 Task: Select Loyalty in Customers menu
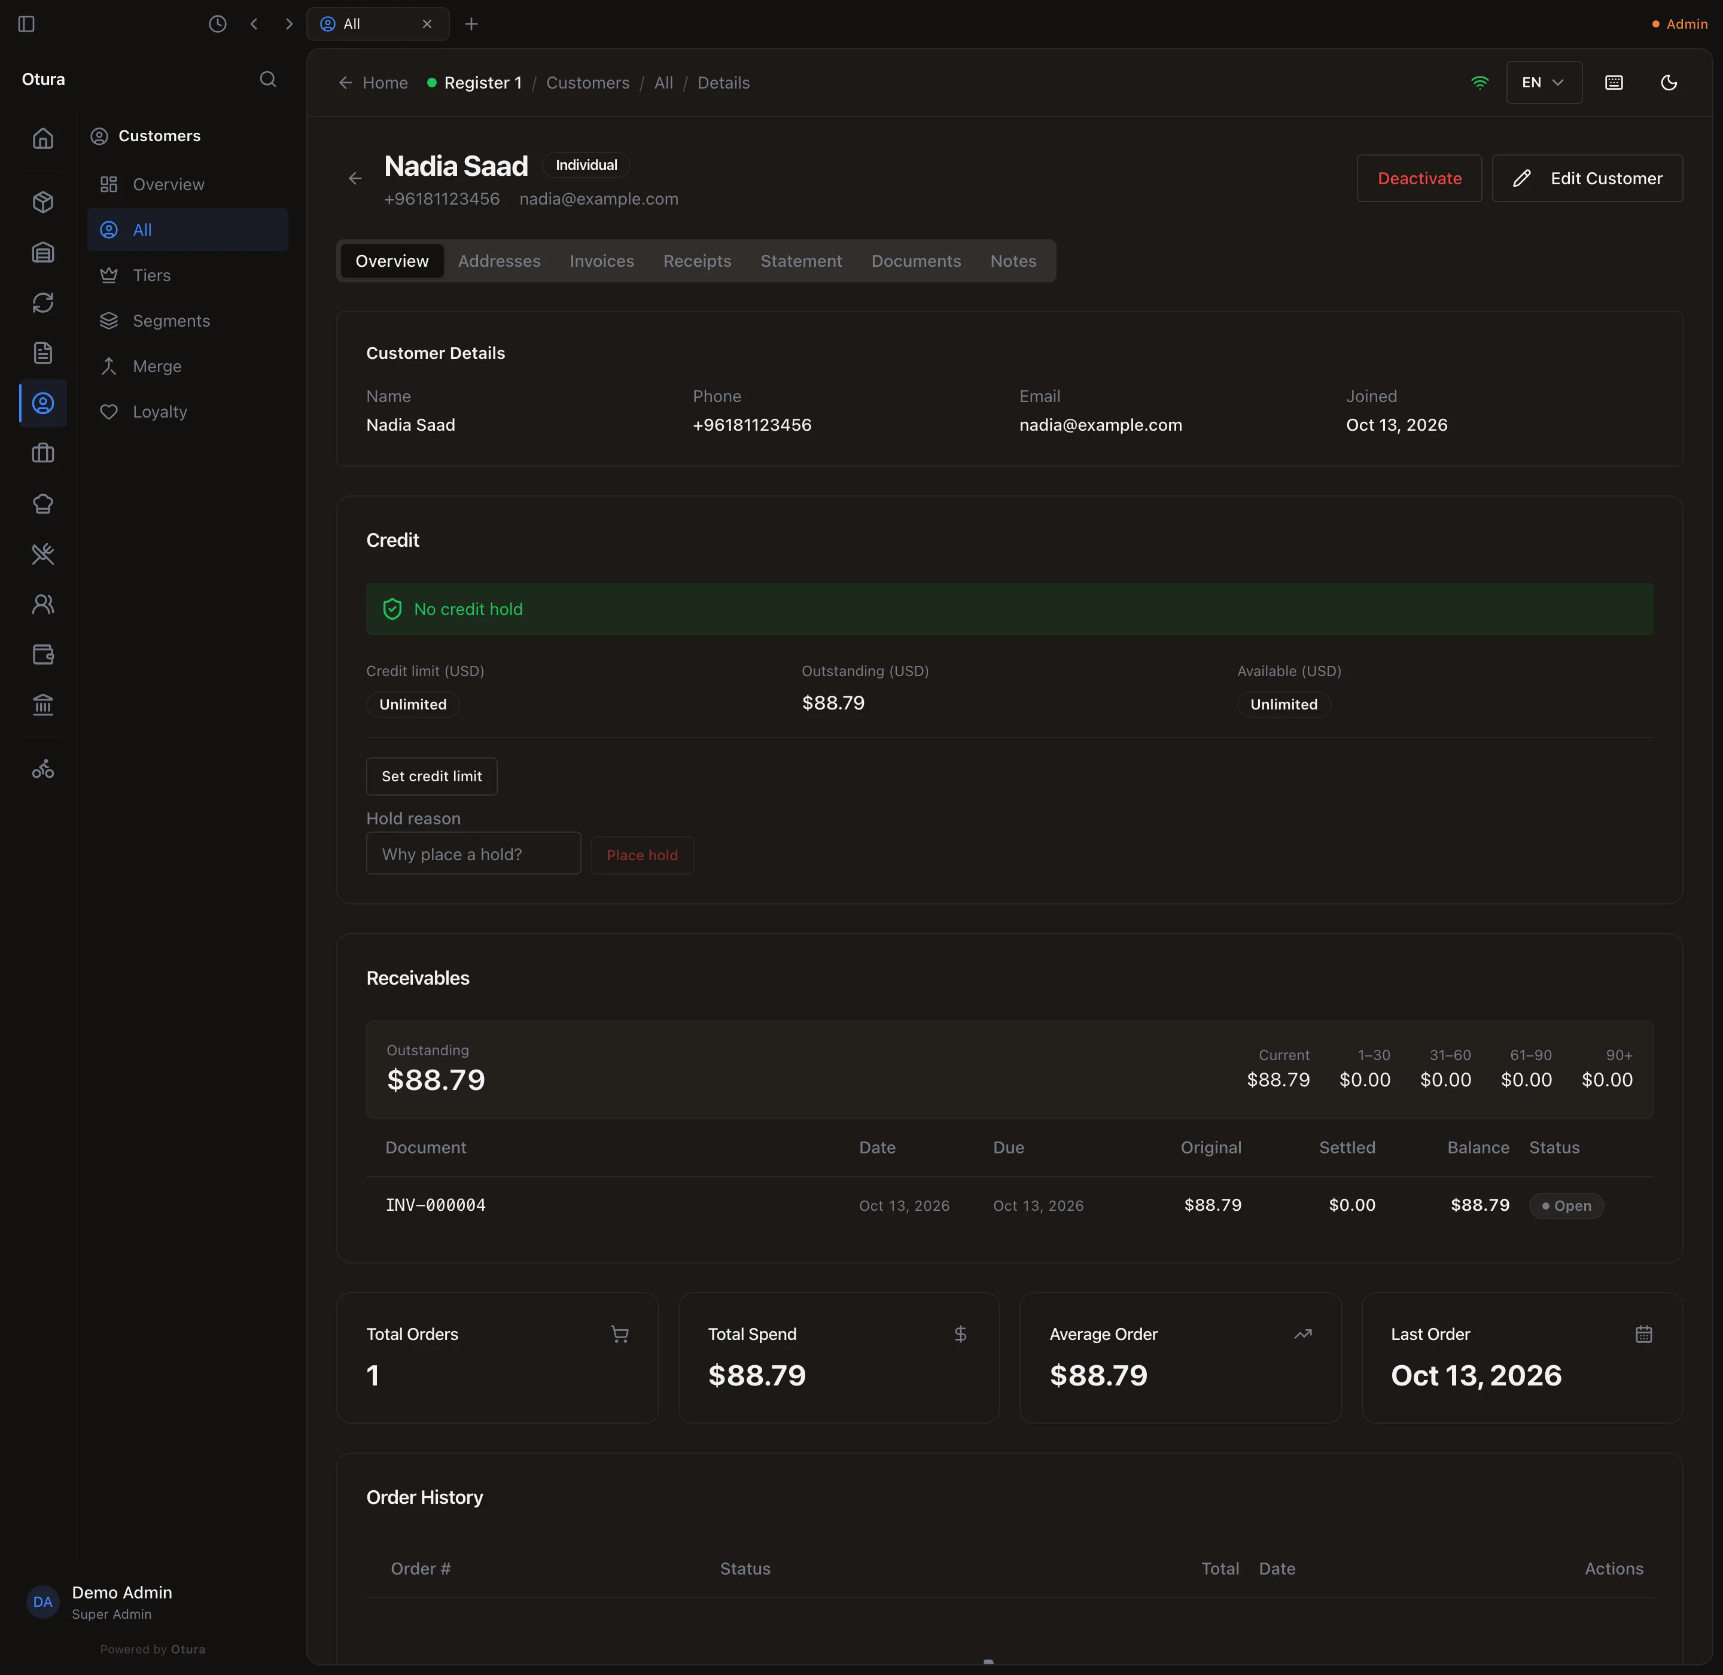coord(187,412)
